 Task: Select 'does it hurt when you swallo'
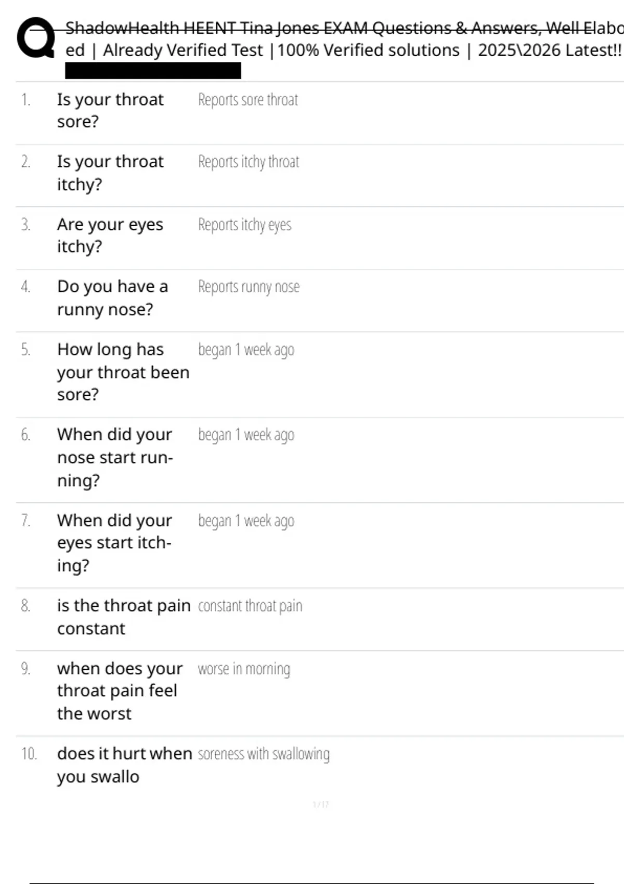124,764
